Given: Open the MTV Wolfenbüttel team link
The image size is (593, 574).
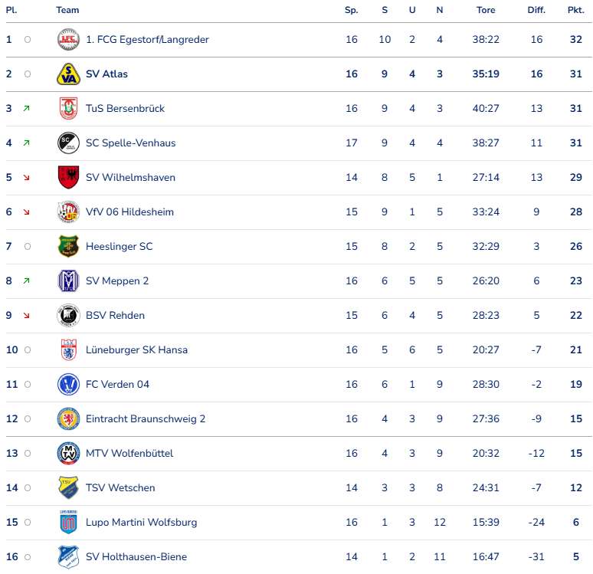Looking at the screenshot, I should [129, 454].
